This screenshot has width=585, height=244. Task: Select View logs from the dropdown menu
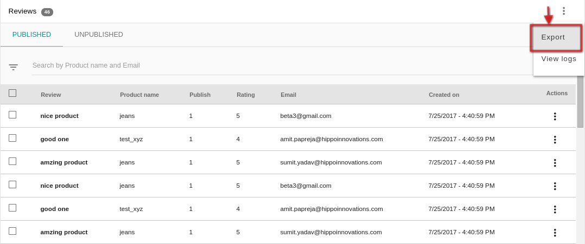558,59
